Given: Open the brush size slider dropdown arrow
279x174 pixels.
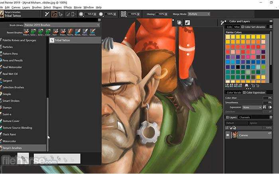Looking at the screenshot, I should (x=95, y=14).
